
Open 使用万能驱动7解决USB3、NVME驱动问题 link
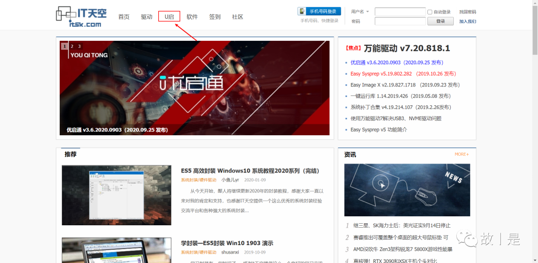click(396, 118)
